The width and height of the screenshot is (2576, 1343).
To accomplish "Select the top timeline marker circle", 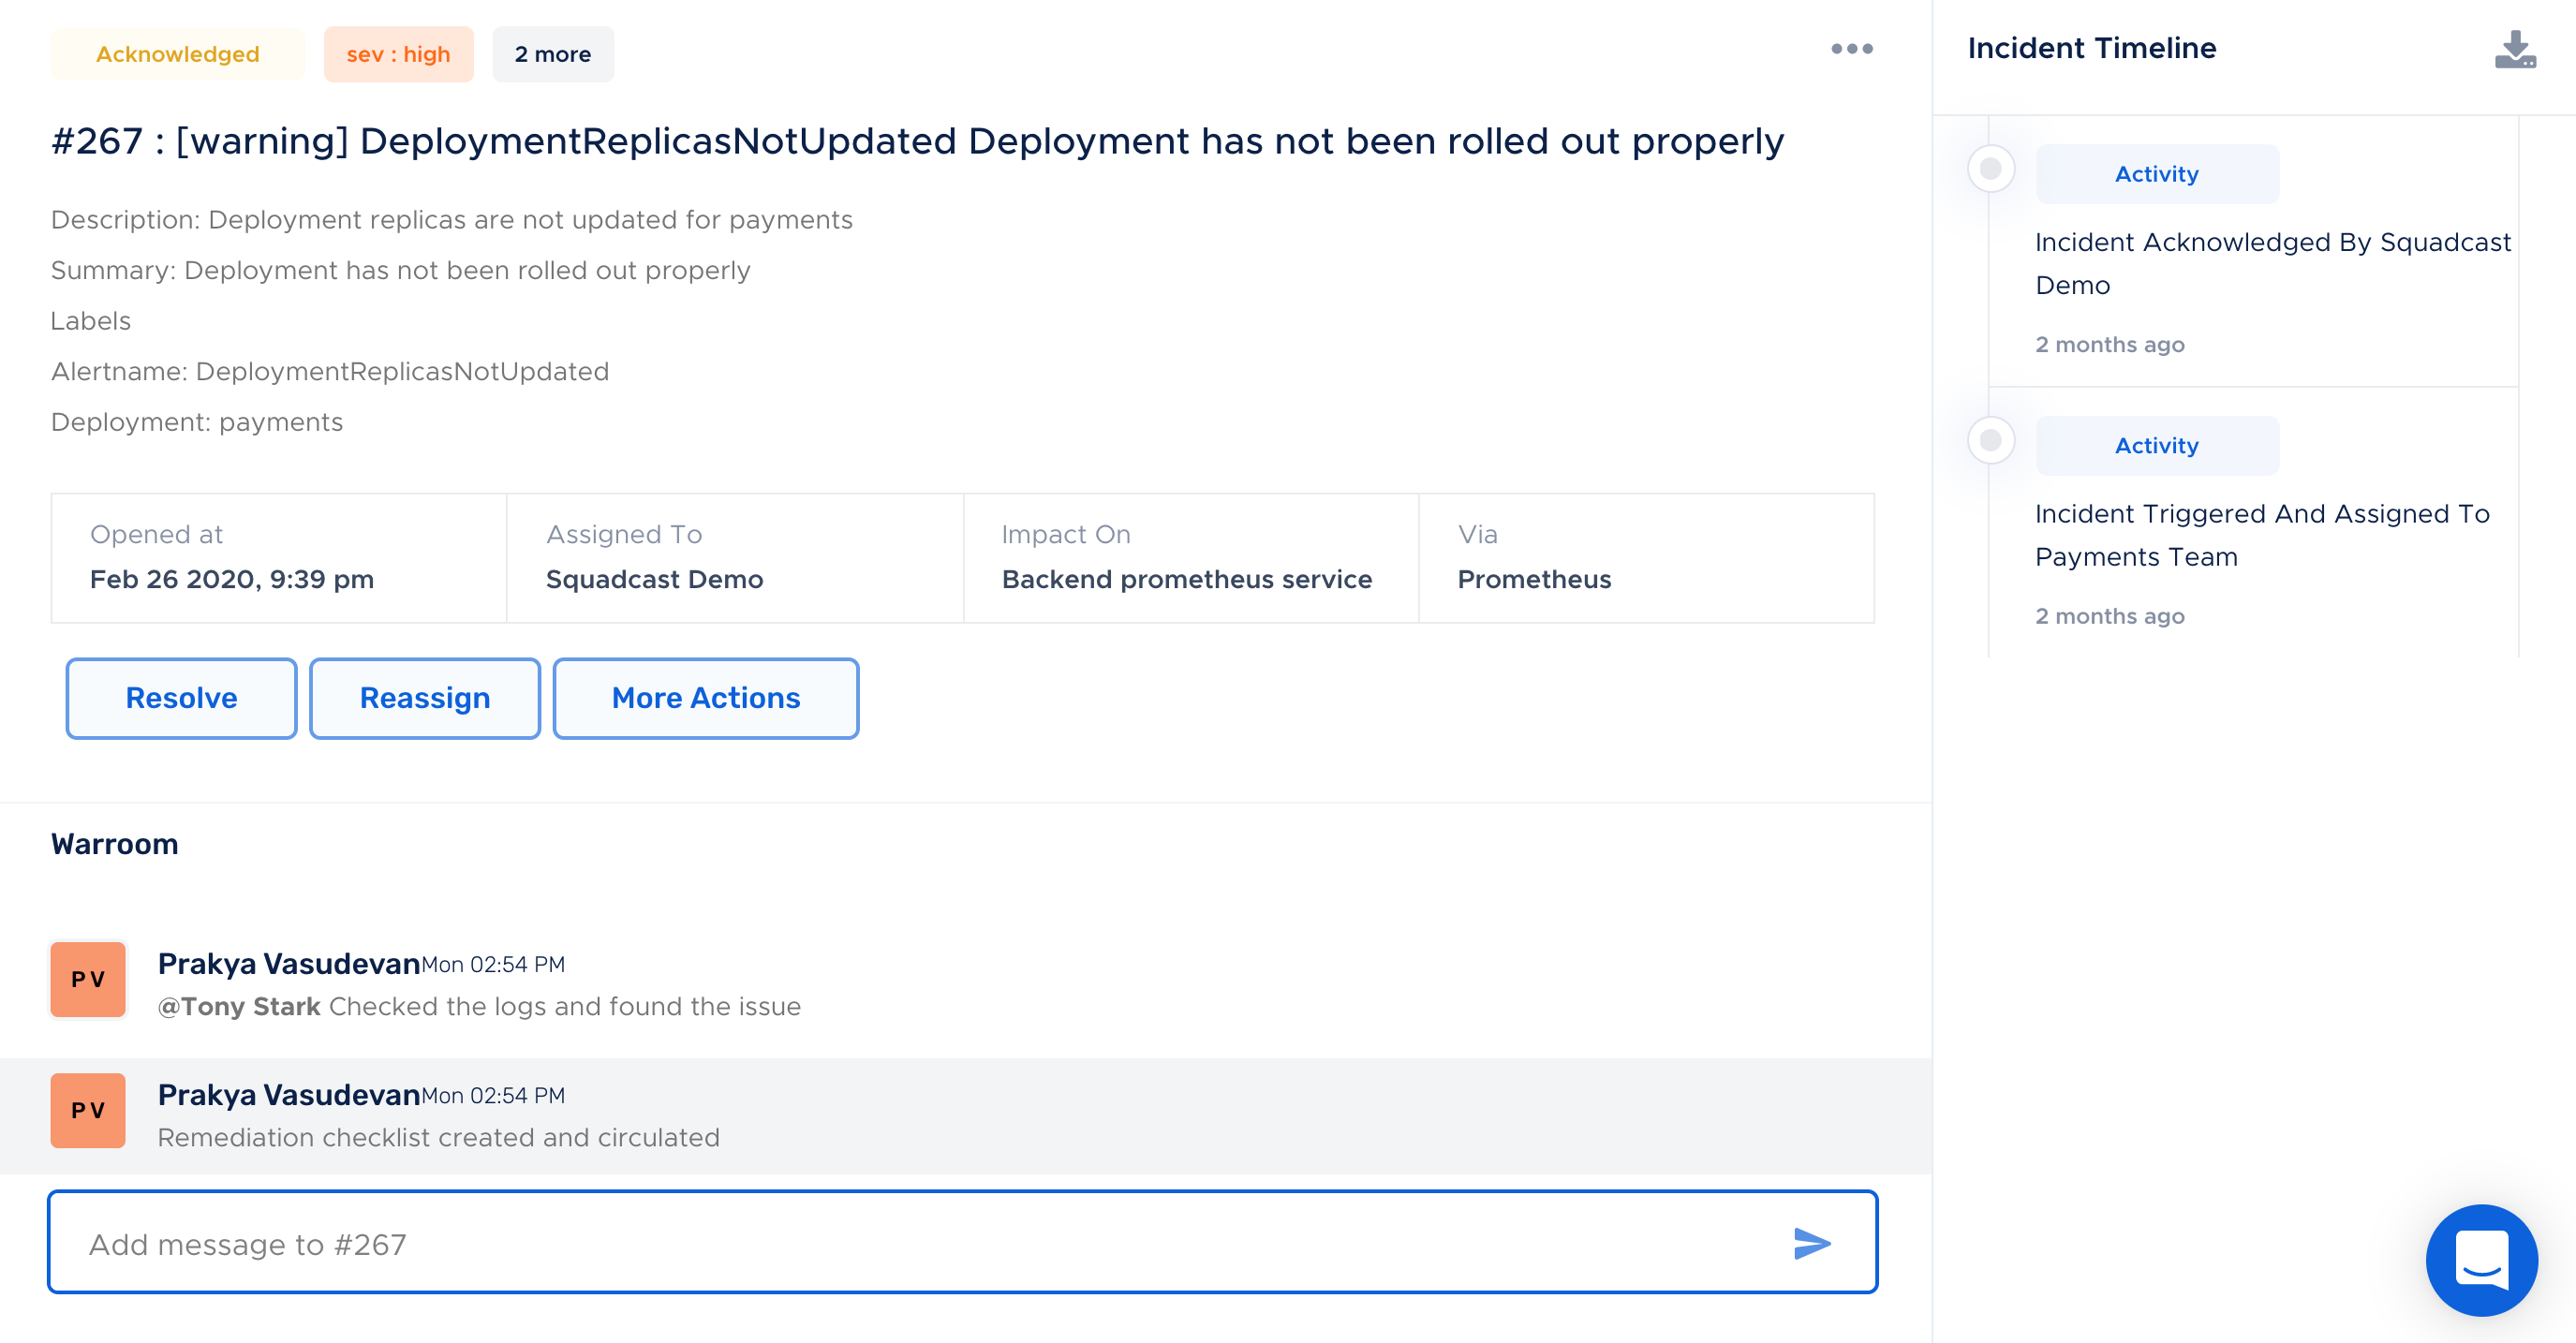I will (1990, 168).
